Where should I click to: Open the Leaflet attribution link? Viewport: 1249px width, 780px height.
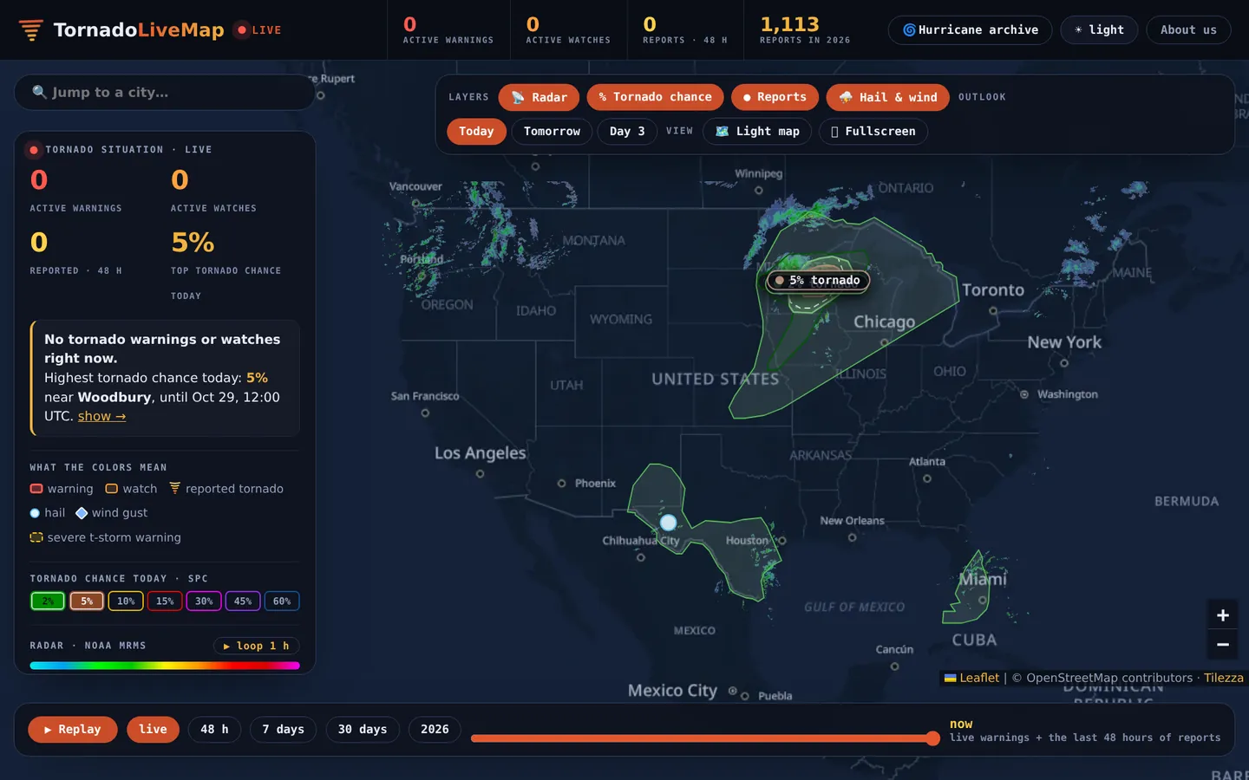[971, 678]
